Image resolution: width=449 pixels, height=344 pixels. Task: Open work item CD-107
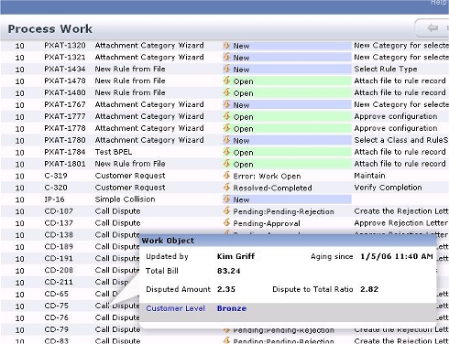pos(59,211)
